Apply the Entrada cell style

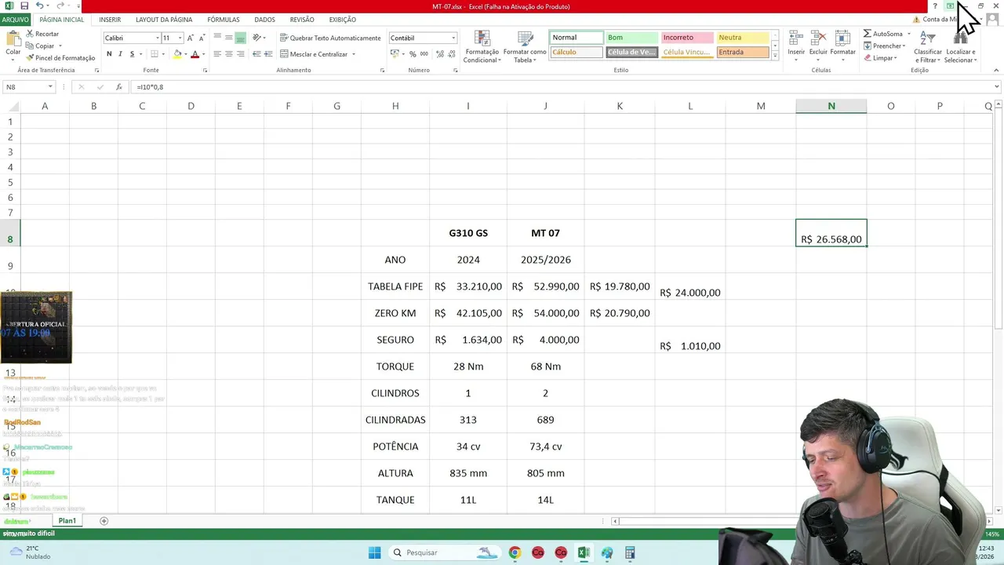point(743,53)
